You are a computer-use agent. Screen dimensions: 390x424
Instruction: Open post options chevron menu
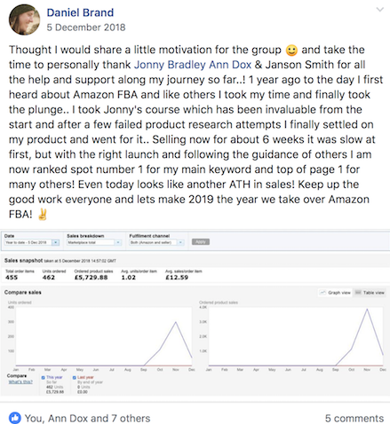pyautogui.click(x=380, y=10)
